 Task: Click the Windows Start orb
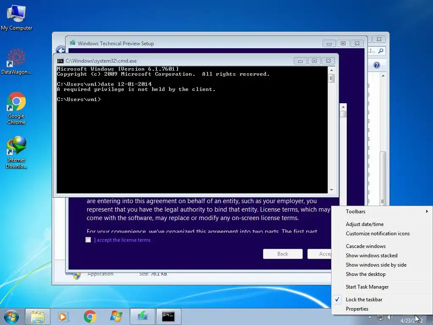tap(11, 317)
